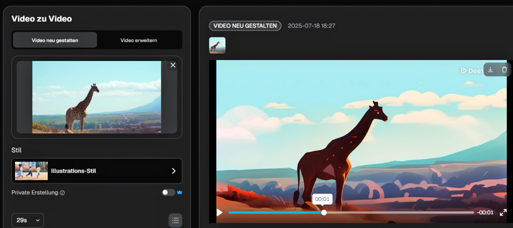Open small giraffe source thumbnail under the badge
Image resolution: width=513 pixels, height=228 pixels.
[x=217, y=45]
